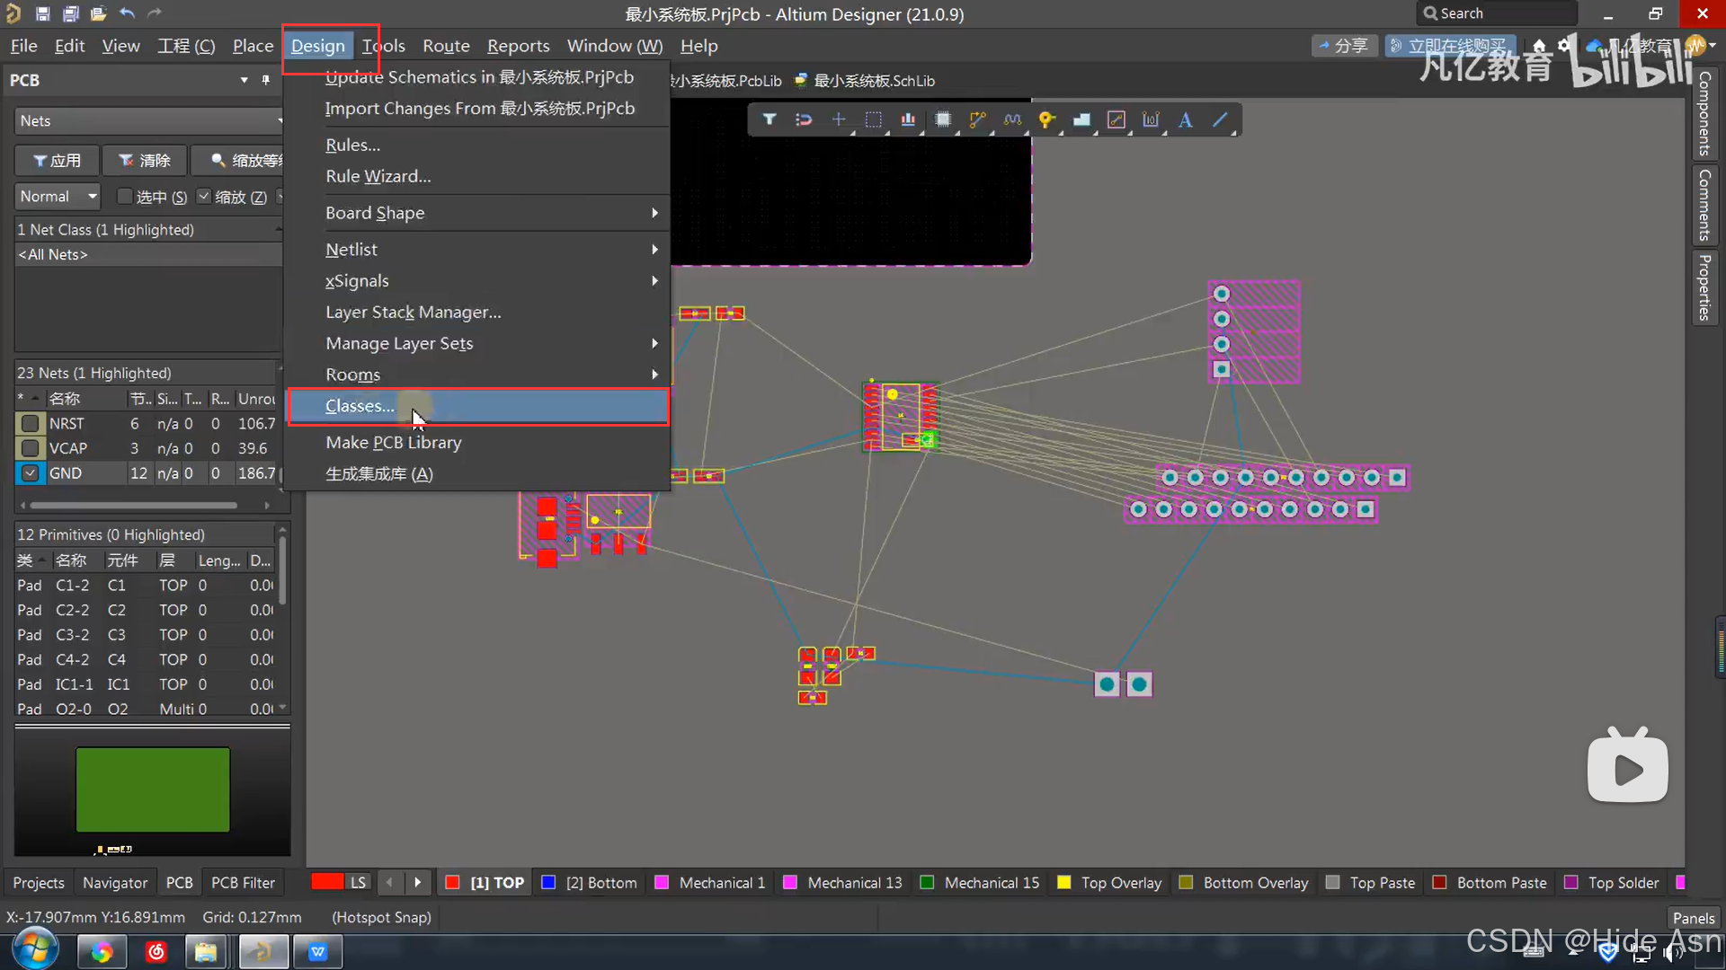Select the Selection Filter funnel tool
This screenshot has width=1726, height=970.
point(770,119)
